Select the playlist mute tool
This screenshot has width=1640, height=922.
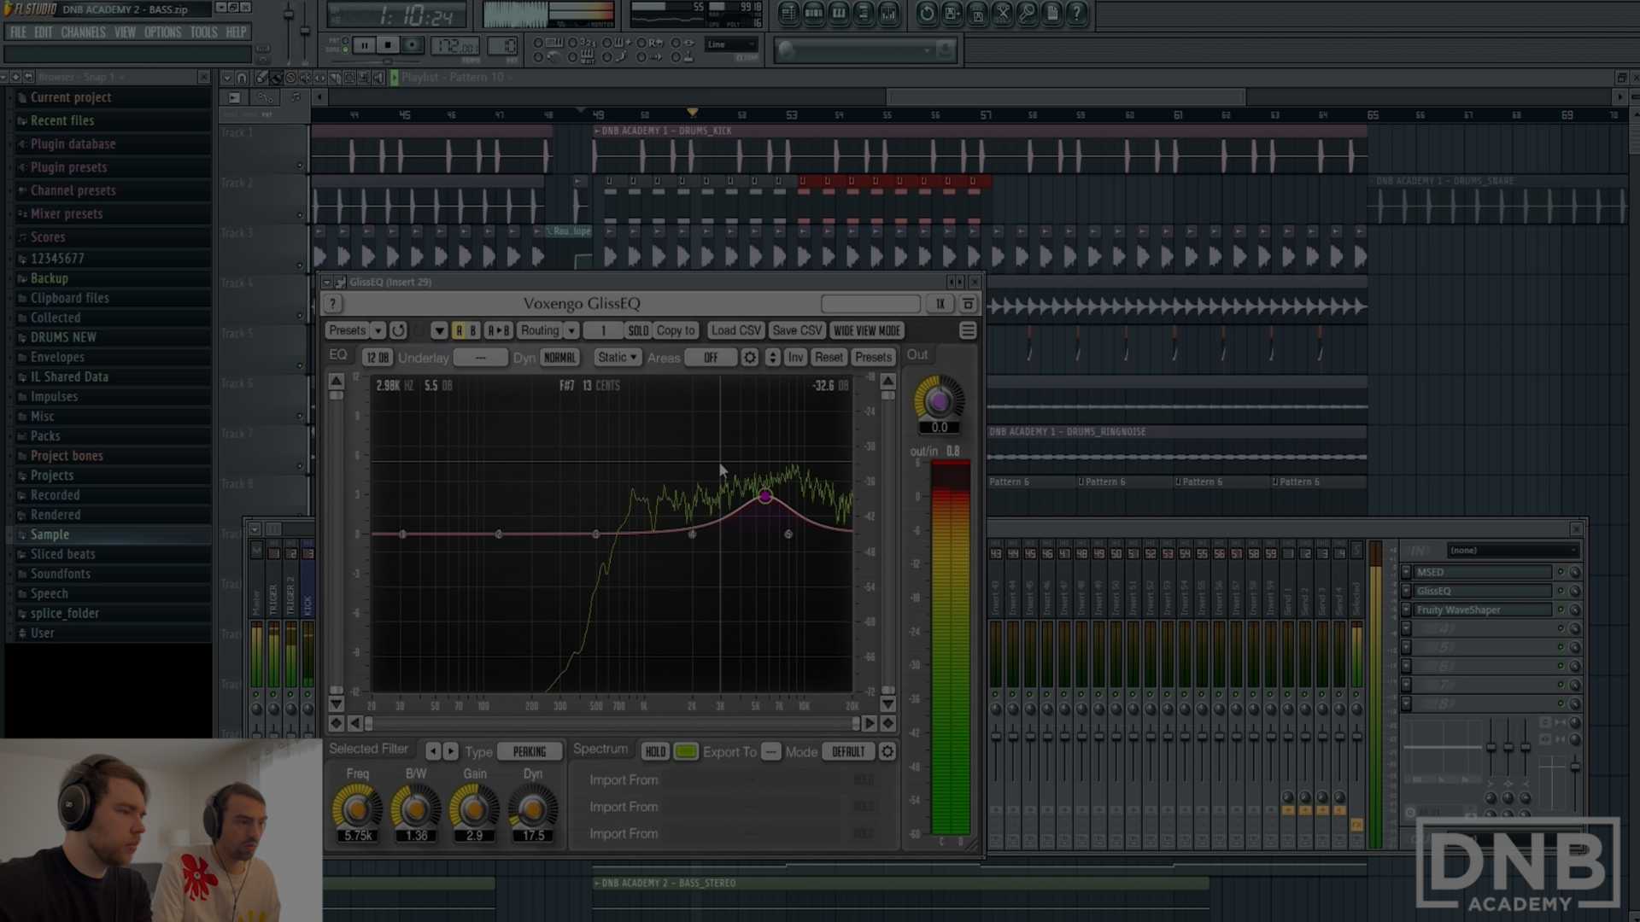pyautogui.click(x=304, y=78)
